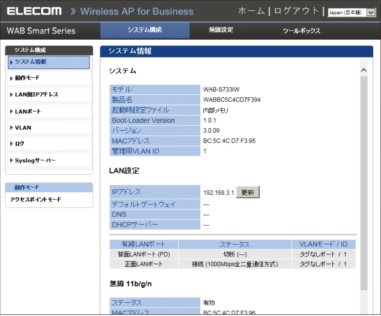Open LAN側IPアドレス in the sidebar
Screen dimensions: 381x316
click(x=49, y=95)
